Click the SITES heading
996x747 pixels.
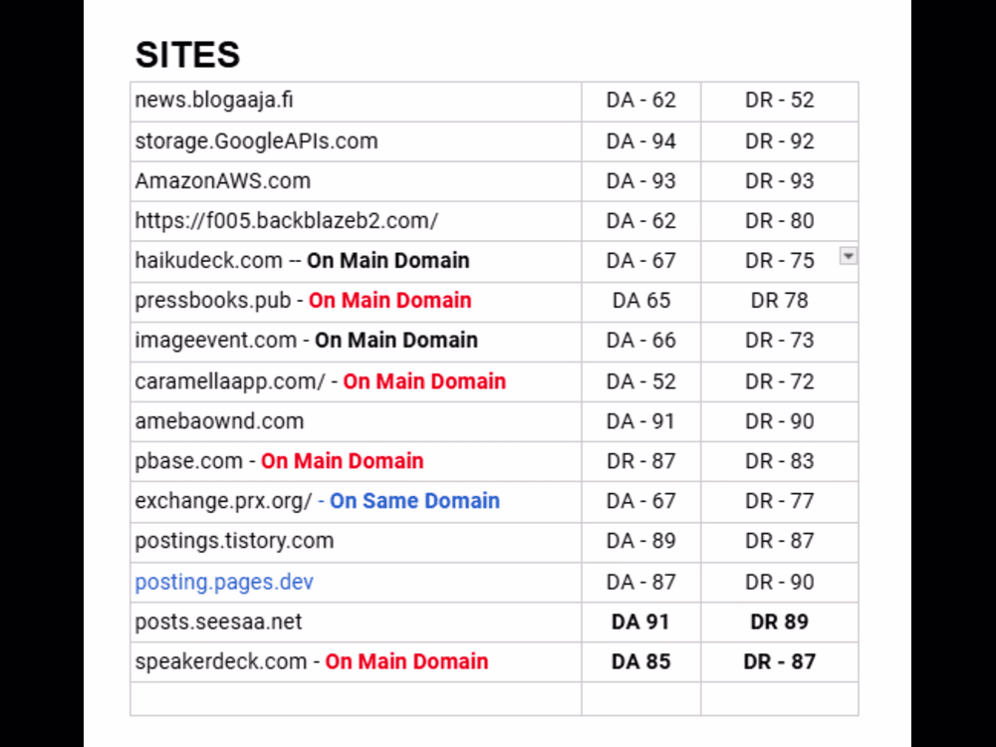[x=187, y=55]
